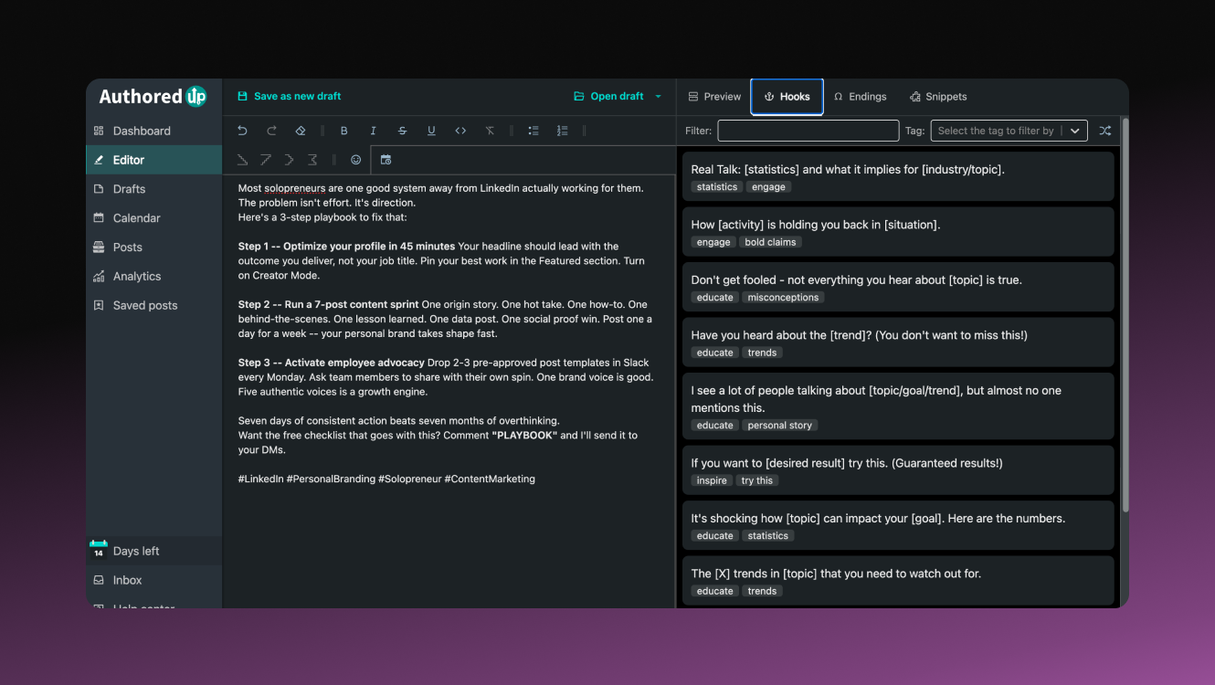Select the "How [activity] is holding you back" hook
The height and width of the screenshot is (685, 1215).
click(898, 231)
